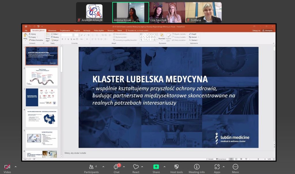Click the Udostępnij button in PowerPoint
The height and width of the screenshot is (174, 295).
tap(267, 30)
